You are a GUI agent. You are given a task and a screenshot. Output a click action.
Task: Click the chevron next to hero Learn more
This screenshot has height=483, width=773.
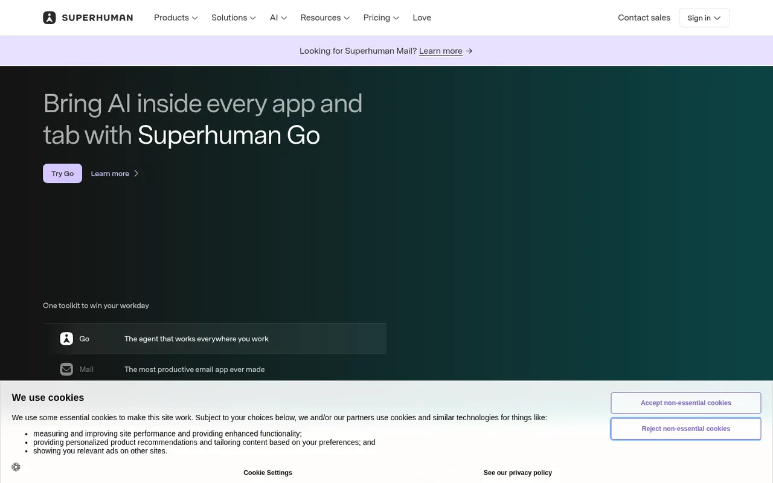(136, 173)
